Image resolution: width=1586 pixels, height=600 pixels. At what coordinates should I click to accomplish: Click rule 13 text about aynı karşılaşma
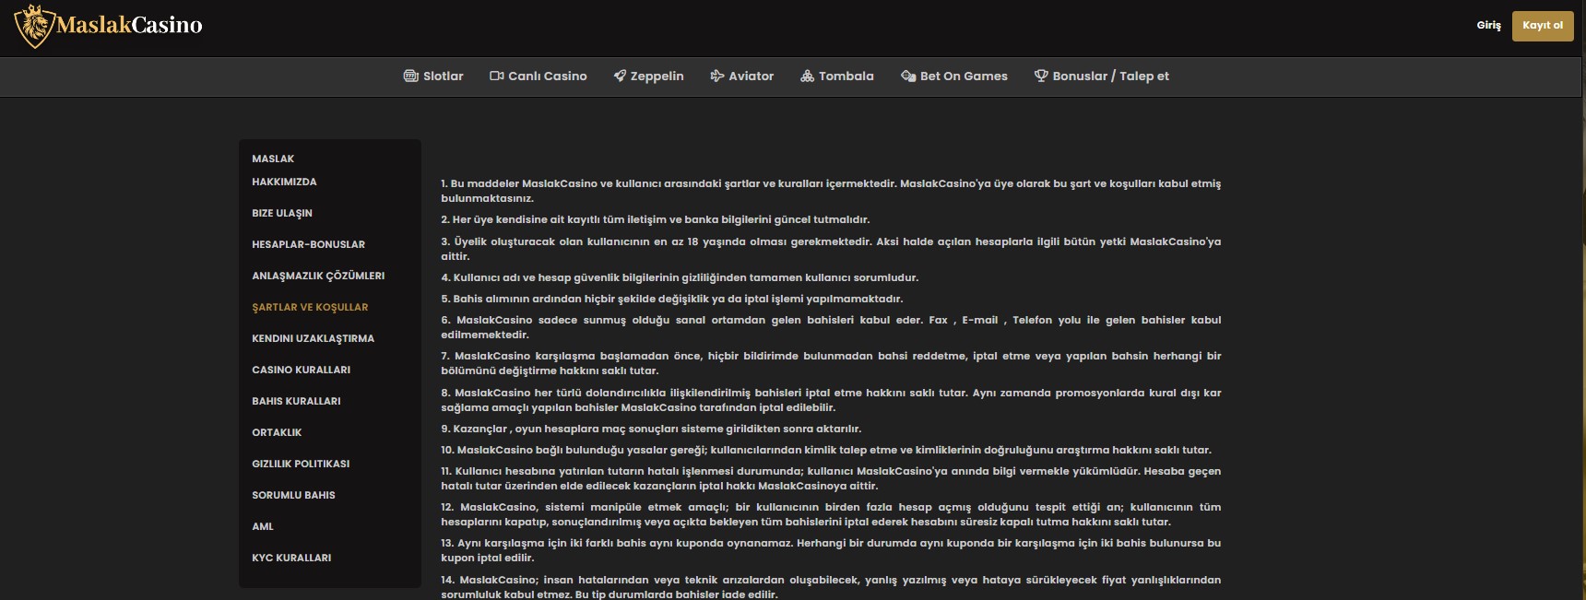click(831, 550)
